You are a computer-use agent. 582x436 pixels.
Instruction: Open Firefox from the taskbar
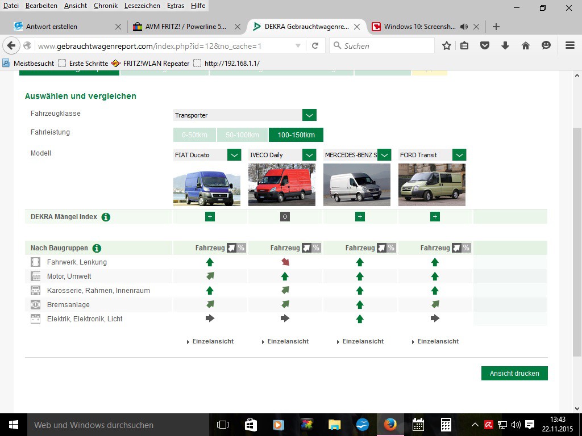point(390,425)
